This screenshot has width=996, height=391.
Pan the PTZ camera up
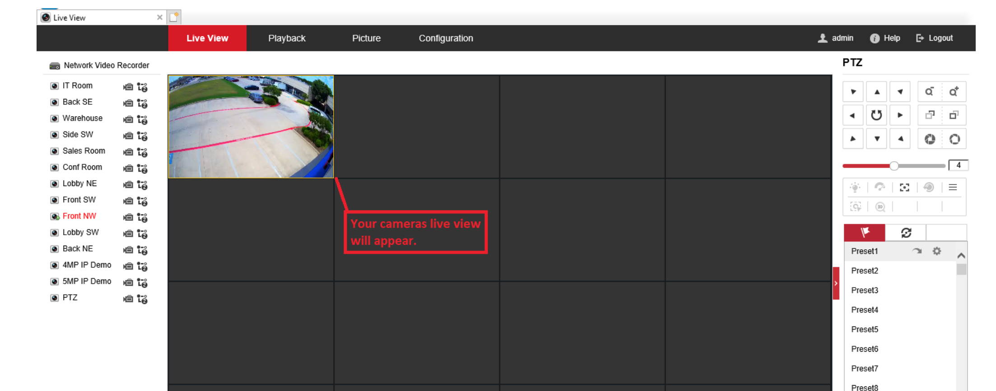coord(876,92)
